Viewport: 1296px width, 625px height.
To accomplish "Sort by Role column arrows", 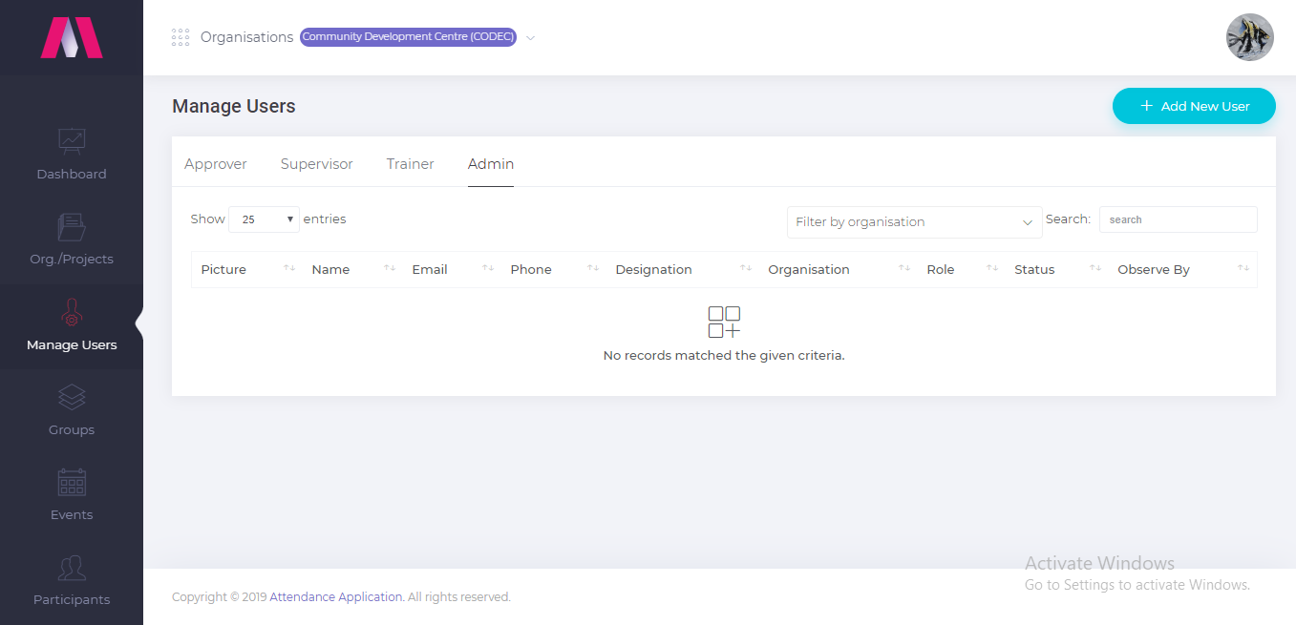I will click(x=992, y=269).
